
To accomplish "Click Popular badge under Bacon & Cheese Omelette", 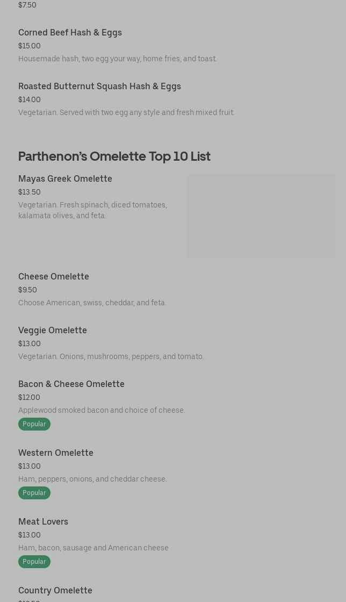I will click(34, 424).
